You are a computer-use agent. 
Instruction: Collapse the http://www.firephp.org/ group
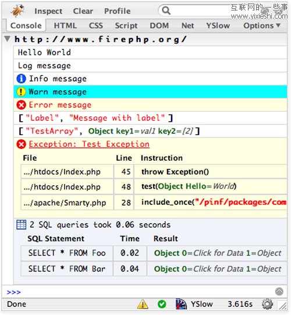7,39
